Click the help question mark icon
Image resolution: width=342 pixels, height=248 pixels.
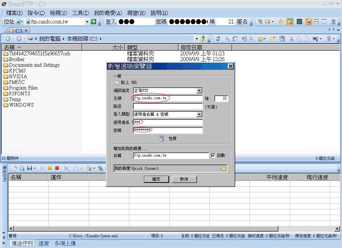click(x=333, y=21)
